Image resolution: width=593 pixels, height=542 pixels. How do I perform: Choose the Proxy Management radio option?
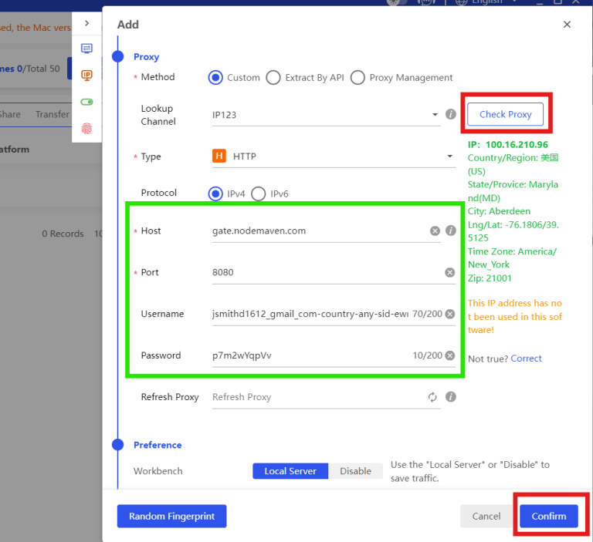[357, 77]
